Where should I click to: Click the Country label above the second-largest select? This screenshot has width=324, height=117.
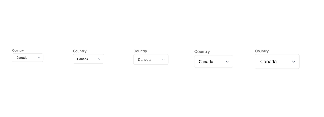click(202, 51)
